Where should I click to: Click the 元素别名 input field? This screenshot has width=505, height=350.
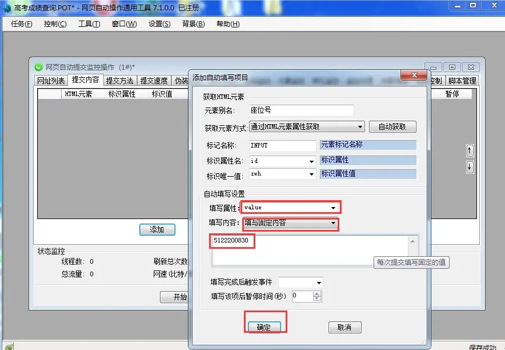point(300,110)
